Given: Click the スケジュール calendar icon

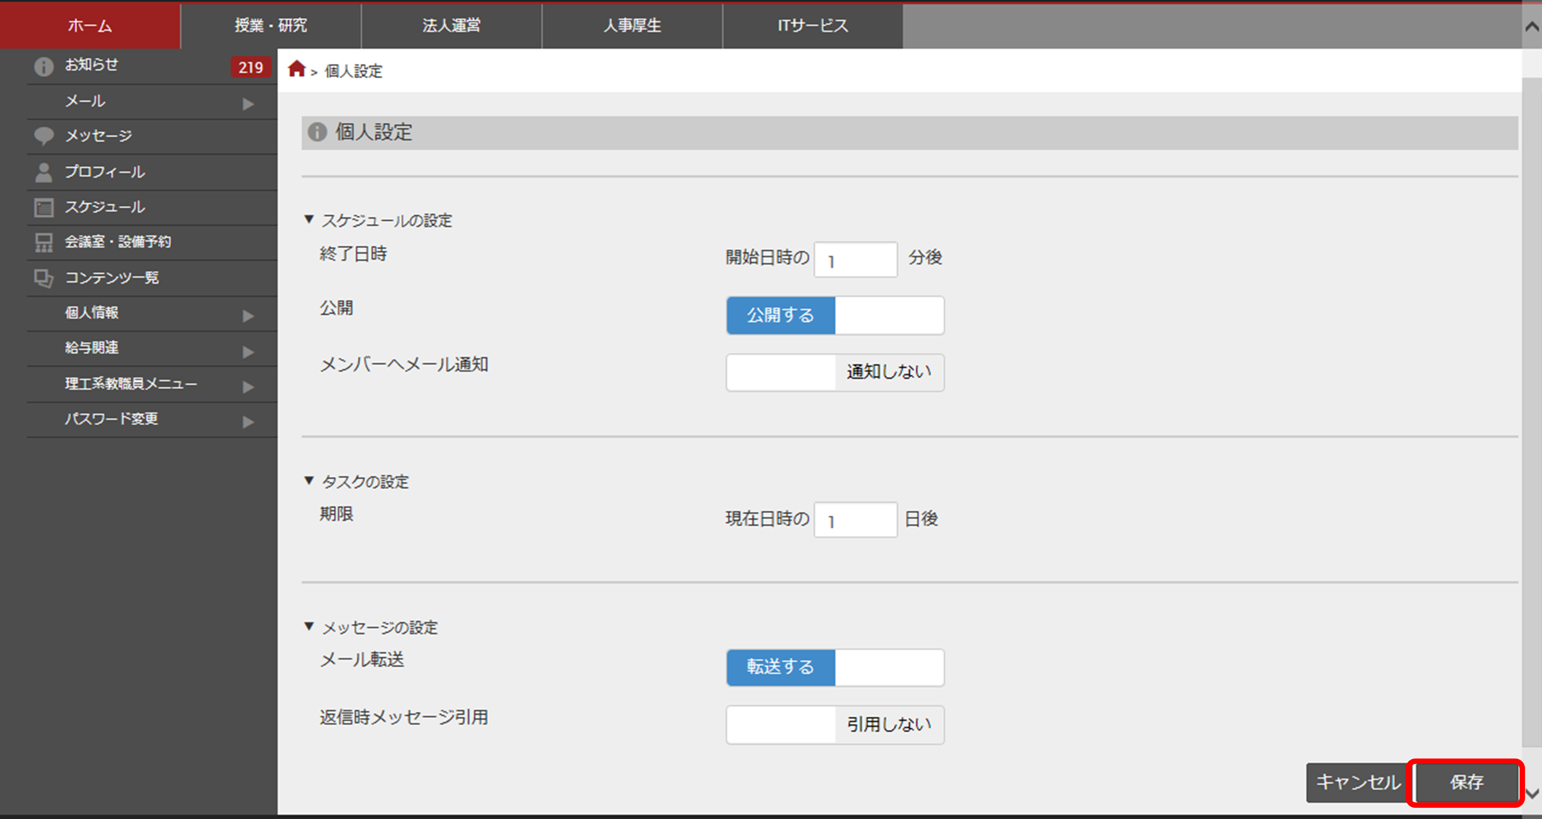Looking at the screenshot, I should click(x=44, y=207).
